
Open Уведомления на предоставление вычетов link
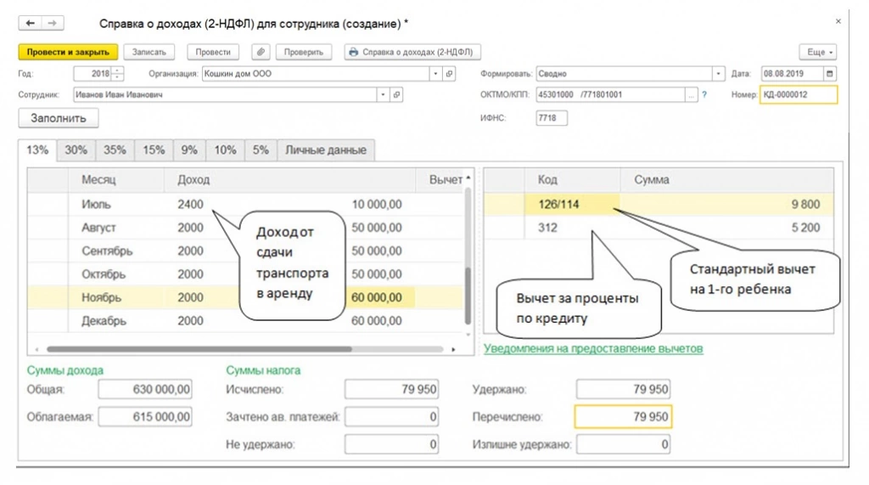coord(593,348)
